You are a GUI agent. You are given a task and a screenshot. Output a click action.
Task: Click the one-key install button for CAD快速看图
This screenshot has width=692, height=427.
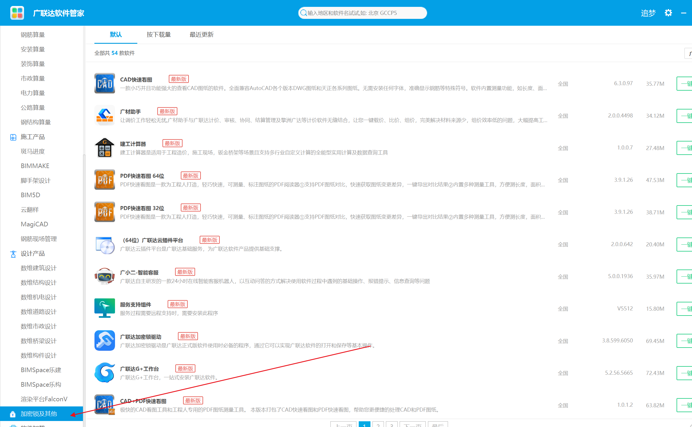[684, 84]
